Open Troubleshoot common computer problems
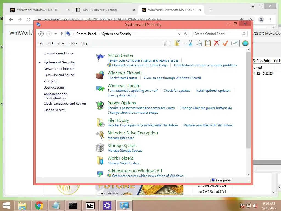 pyautogui.click(x=205, y=65)
